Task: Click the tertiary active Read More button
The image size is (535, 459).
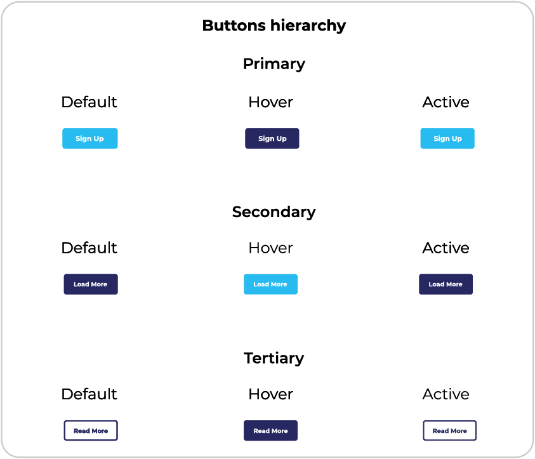Action: (449, 430)
